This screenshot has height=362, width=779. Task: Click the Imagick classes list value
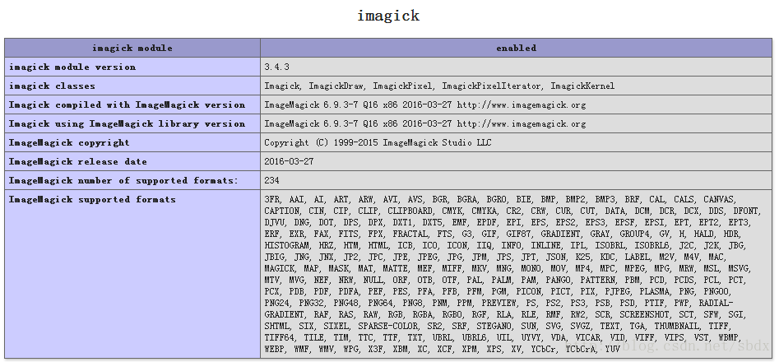(x=439, y=86)
